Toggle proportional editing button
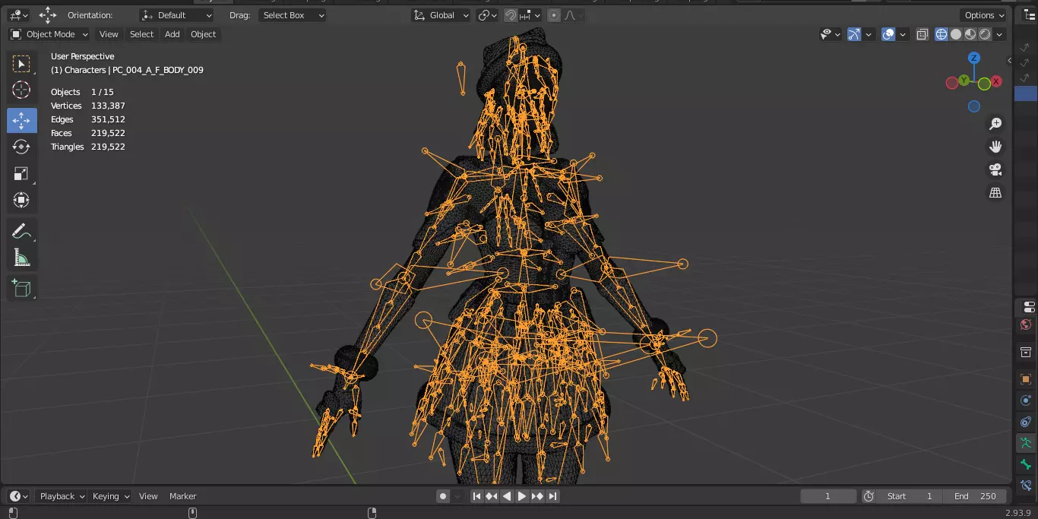This screenshot has height=519, width=1038. tap(554, 15)
